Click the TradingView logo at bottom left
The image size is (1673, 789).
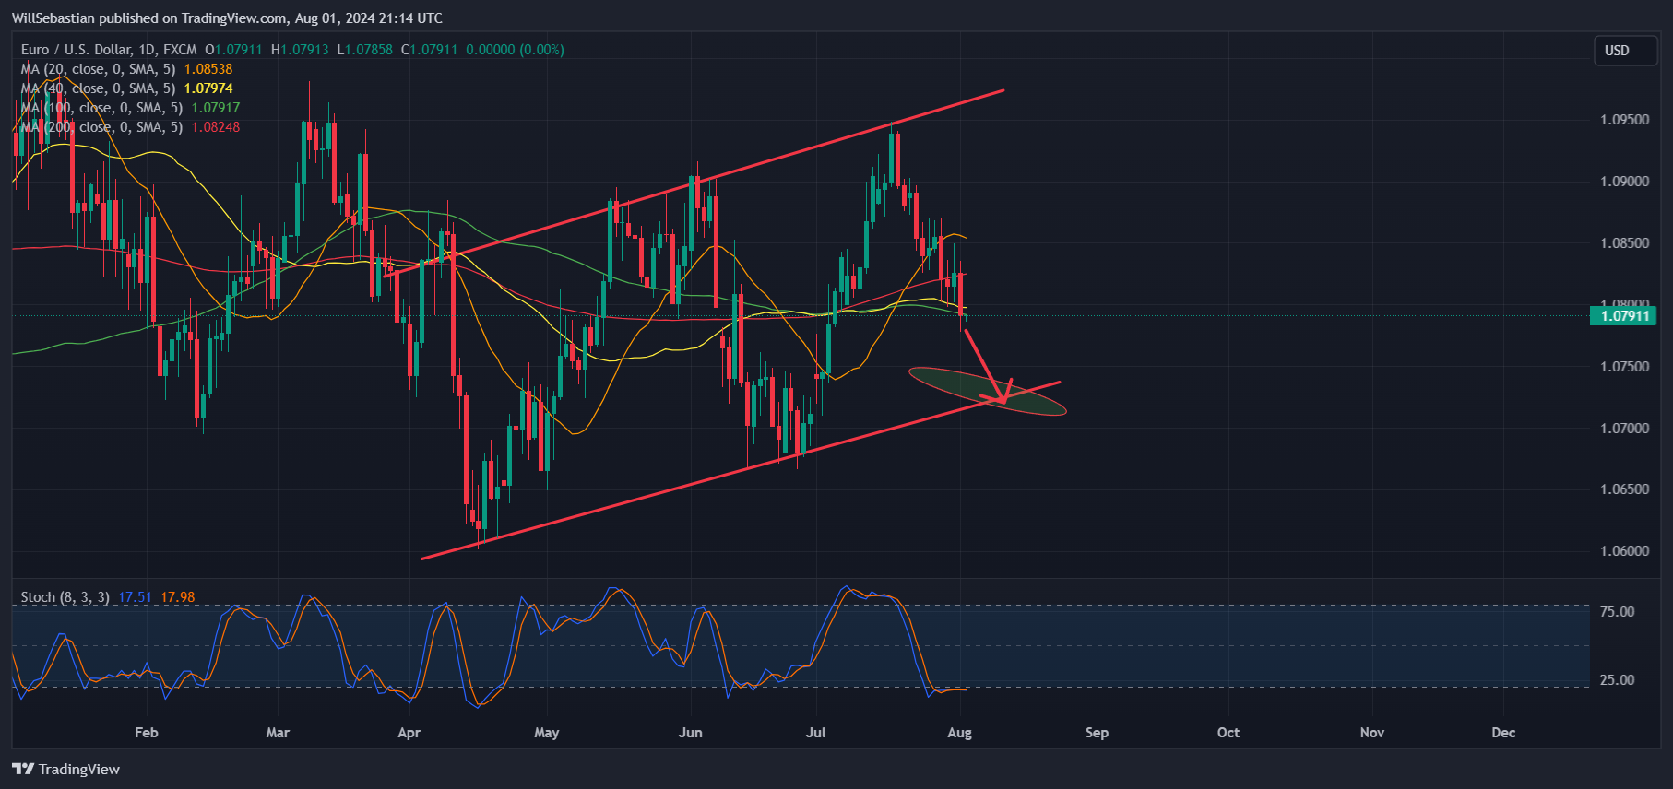[66, 769]
